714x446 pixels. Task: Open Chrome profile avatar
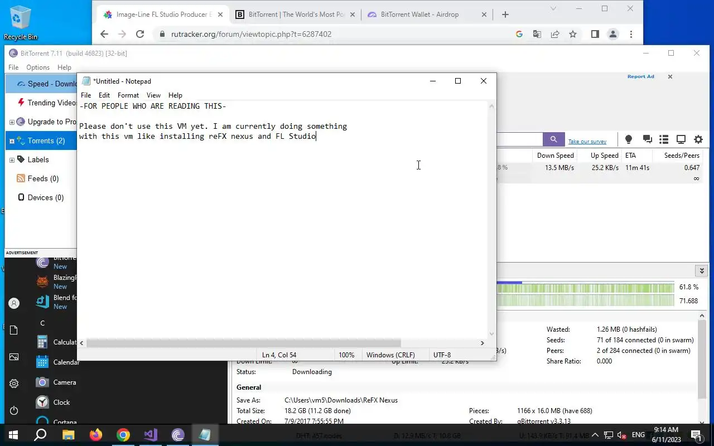(613, 34)
